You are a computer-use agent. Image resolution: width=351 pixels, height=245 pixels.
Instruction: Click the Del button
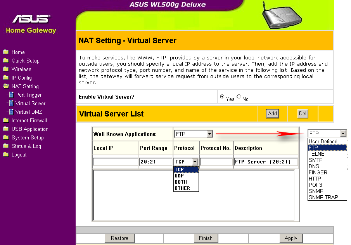point(303,114)
